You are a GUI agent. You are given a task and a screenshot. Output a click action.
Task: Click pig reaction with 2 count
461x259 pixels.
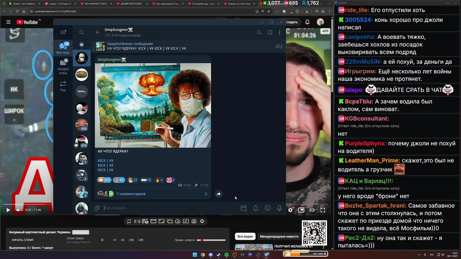(x=170, y=180)
